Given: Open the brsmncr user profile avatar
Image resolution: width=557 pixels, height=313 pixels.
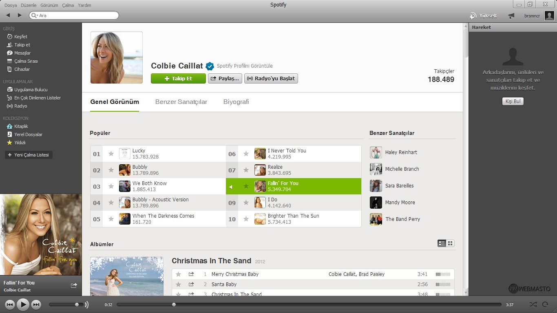Looking at the screenshot, I should (x=549, y=16).
